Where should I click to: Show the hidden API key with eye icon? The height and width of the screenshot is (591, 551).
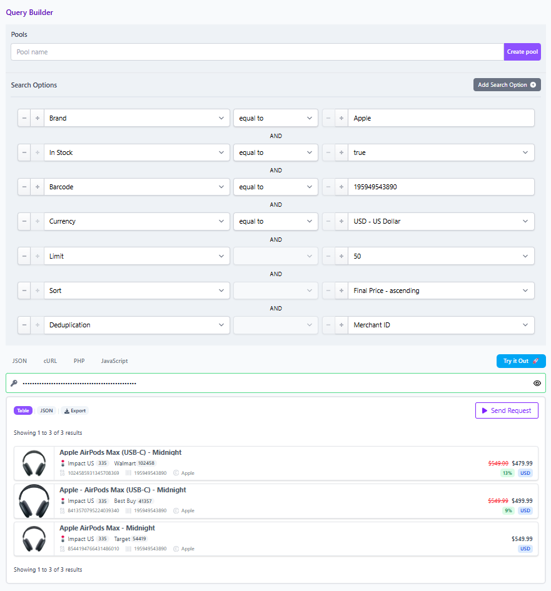(537, 383)
